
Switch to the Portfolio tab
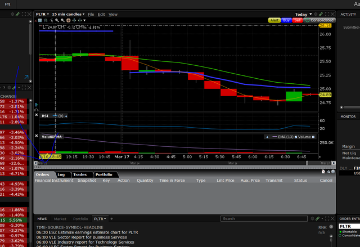tap(103, 174)
